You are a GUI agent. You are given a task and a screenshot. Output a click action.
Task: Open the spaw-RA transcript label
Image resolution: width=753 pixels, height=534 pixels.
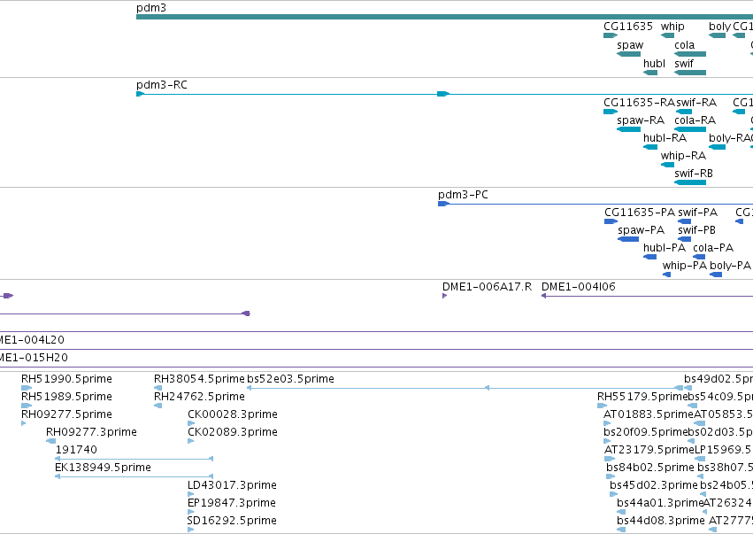641,120
